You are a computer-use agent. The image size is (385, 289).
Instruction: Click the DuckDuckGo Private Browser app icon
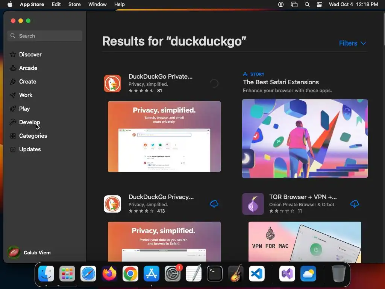[x=112, y=84]
